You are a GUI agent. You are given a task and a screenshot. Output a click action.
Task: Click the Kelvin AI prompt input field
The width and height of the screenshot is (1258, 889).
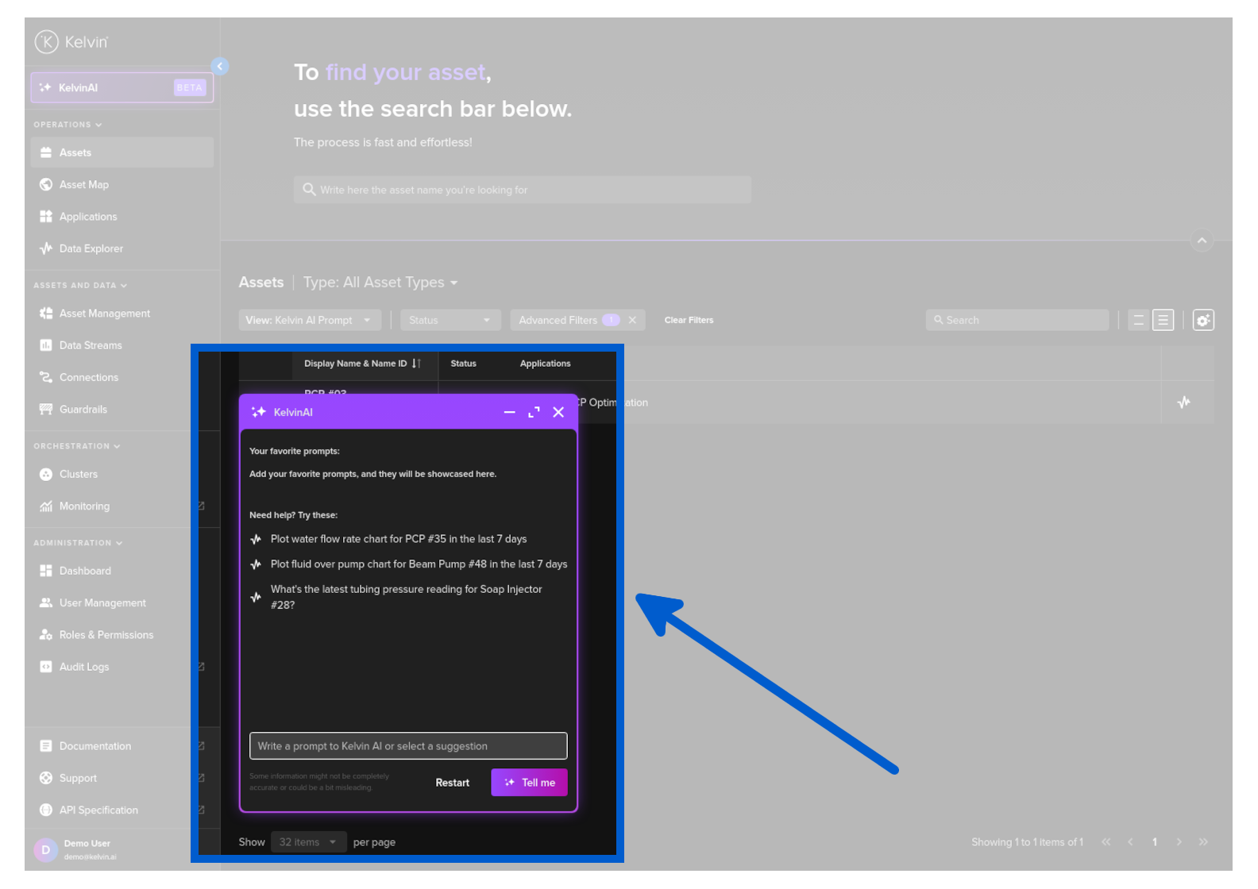click(x=407, y=746)
